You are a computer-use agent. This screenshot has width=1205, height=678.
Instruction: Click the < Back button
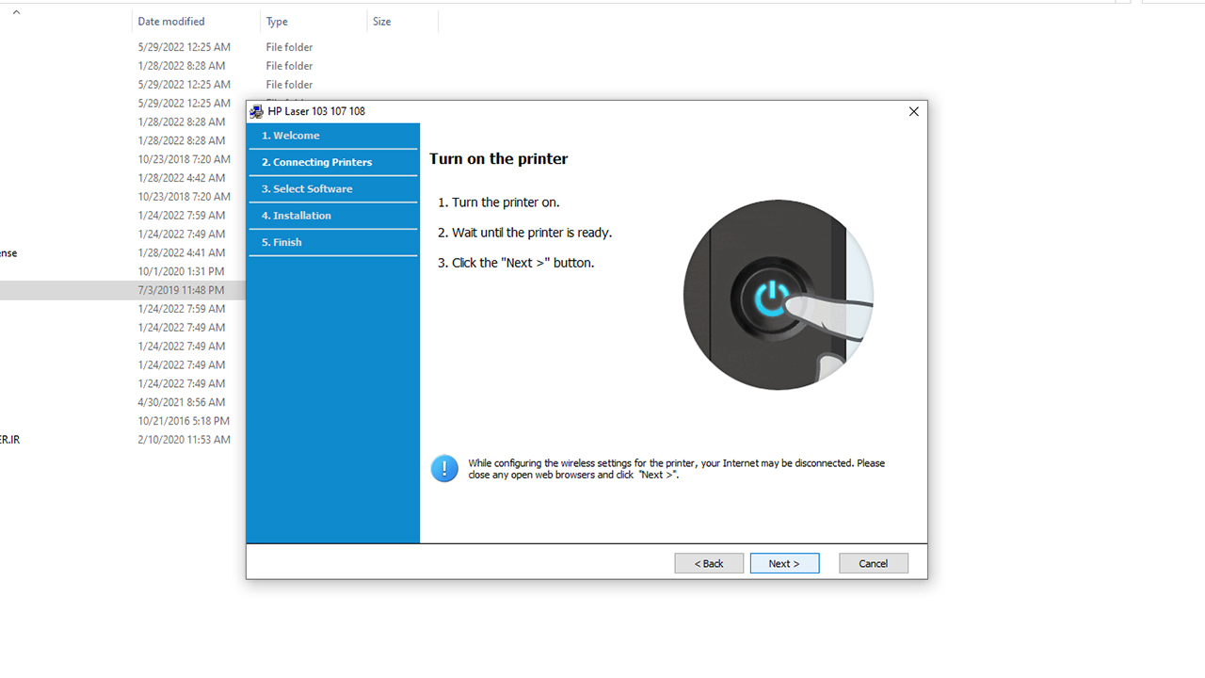point(709,563)
